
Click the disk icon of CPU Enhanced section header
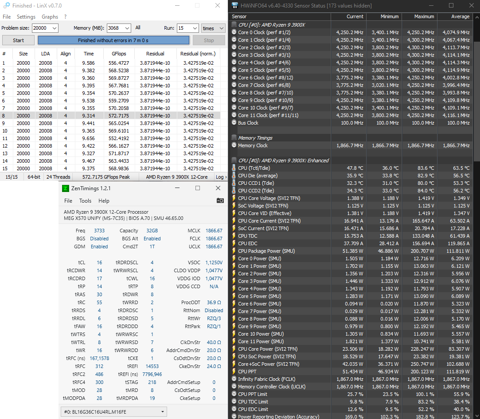[234, 161]
